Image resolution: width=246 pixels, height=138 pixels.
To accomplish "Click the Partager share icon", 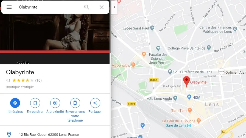I will click(x=95, y=103).
